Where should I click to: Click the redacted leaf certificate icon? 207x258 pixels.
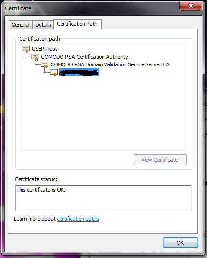[x=54, y=72]
